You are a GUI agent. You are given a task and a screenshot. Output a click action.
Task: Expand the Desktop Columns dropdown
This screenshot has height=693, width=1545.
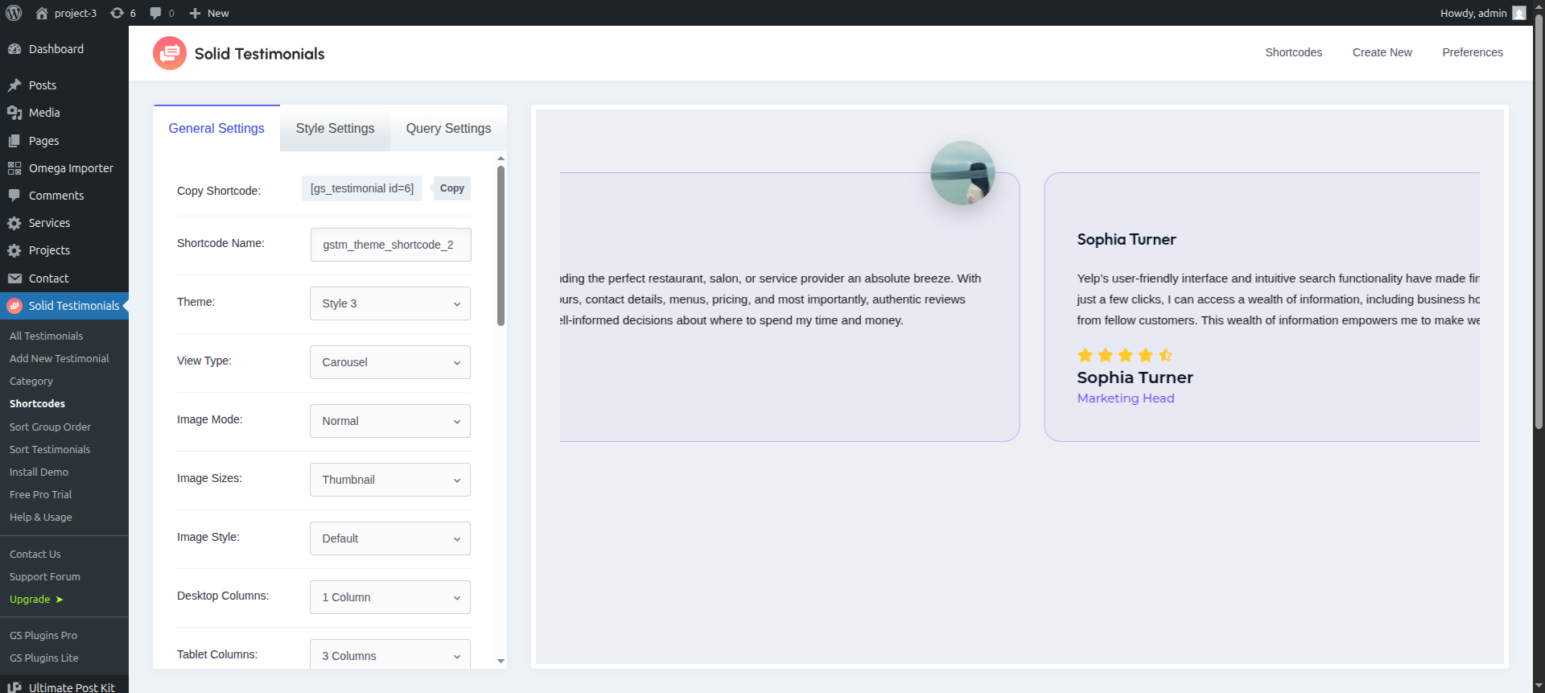click(x=389, y=597)
